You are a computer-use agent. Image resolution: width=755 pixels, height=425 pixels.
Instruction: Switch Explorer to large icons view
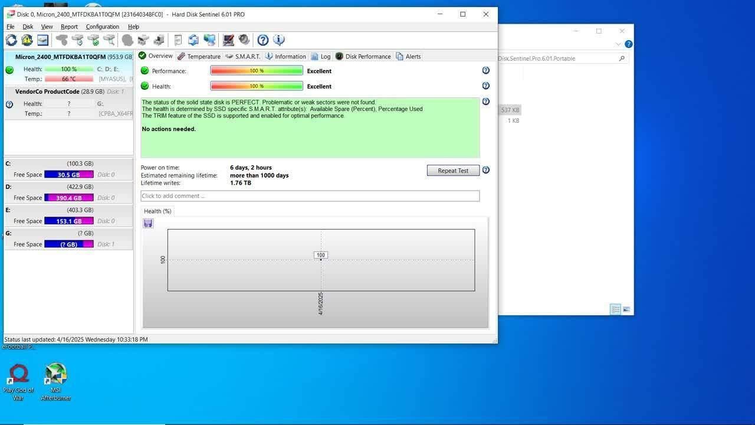coord(626,309)
